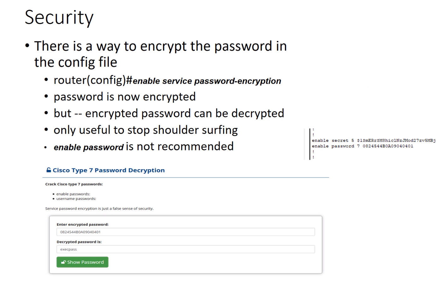Click the false sense of security sentence
Screen dimensions: 436x283
coord(99,209)
